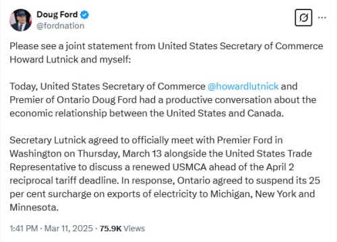Click the Mar 11, 2025 date
The width and height of the screenshot is (337, 242).
(69, 229)
